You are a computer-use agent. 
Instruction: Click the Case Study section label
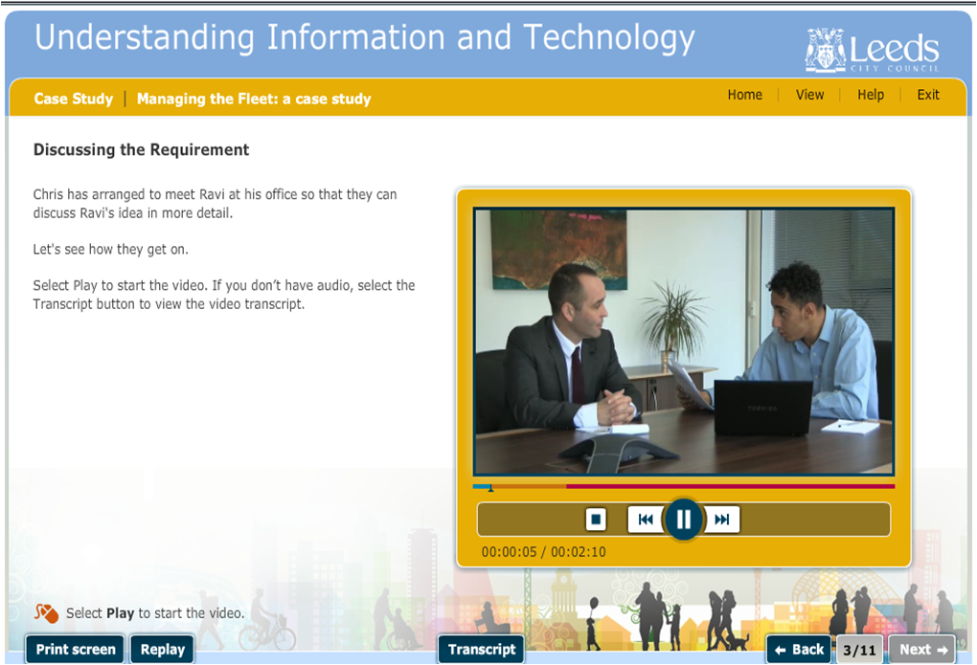click(73, 99)
